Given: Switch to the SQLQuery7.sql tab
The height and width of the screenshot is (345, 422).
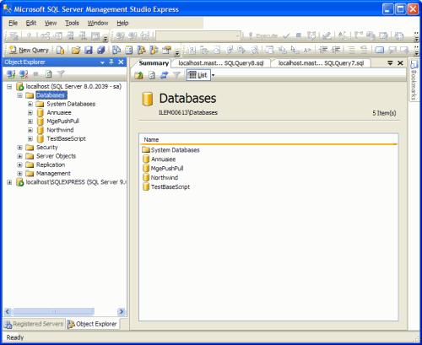Looking at the screenshot, I should 321,63.
